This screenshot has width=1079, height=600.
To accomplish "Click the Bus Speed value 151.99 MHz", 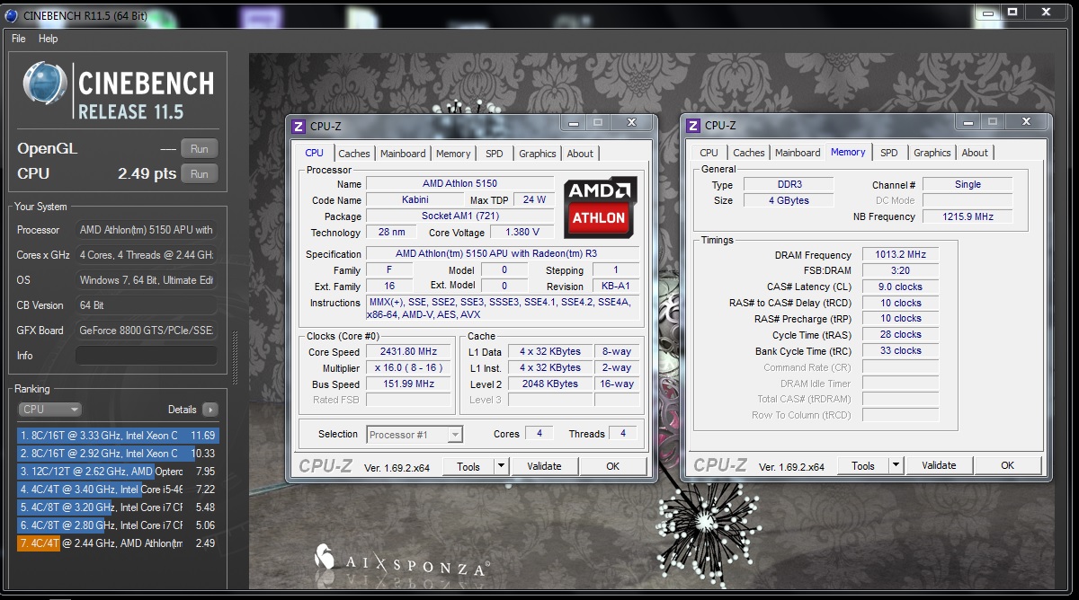I will coord(410,384).
